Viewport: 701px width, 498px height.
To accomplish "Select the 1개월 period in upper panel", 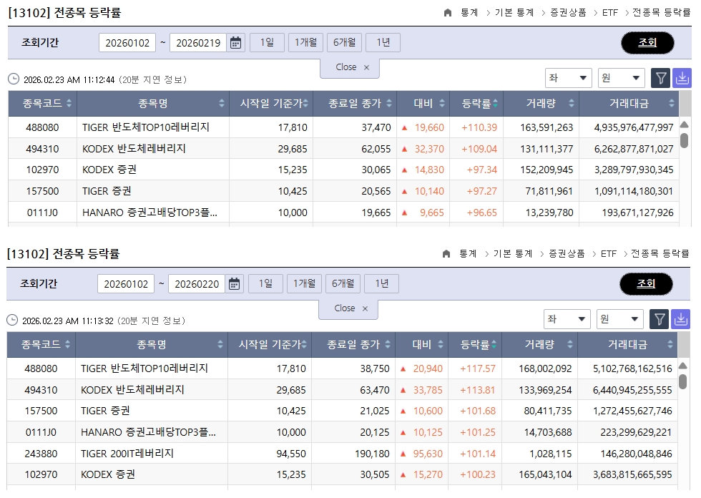I will [306, 43].
